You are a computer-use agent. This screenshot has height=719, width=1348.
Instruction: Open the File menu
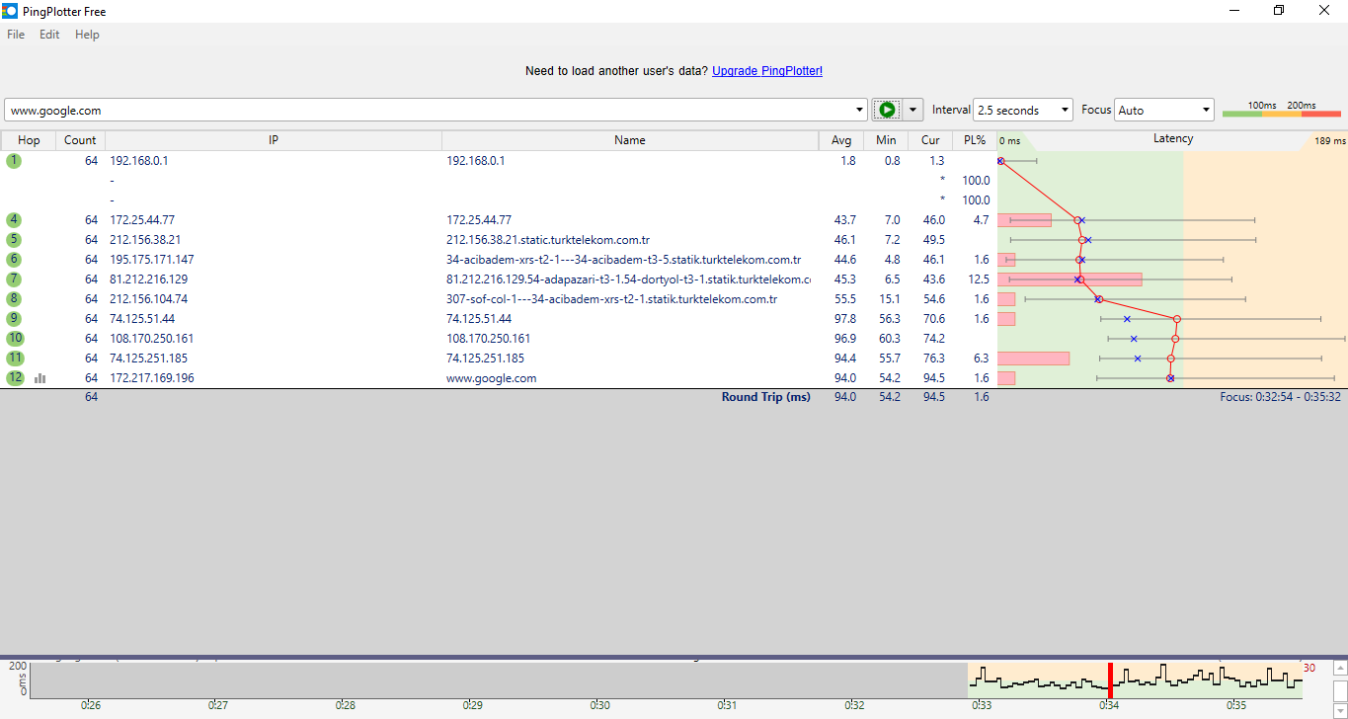click(16, 35)
